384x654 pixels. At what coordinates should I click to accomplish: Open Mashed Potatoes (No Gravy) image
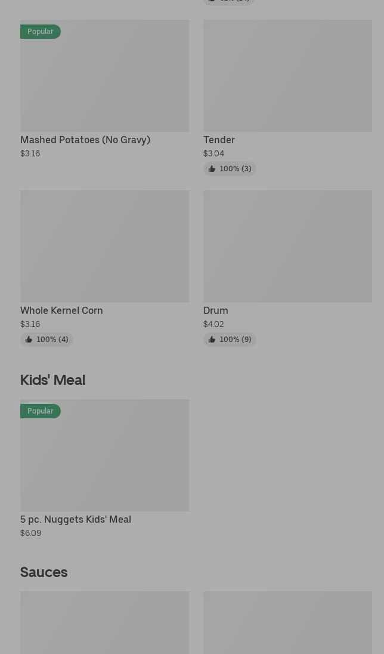coord(104,76)
